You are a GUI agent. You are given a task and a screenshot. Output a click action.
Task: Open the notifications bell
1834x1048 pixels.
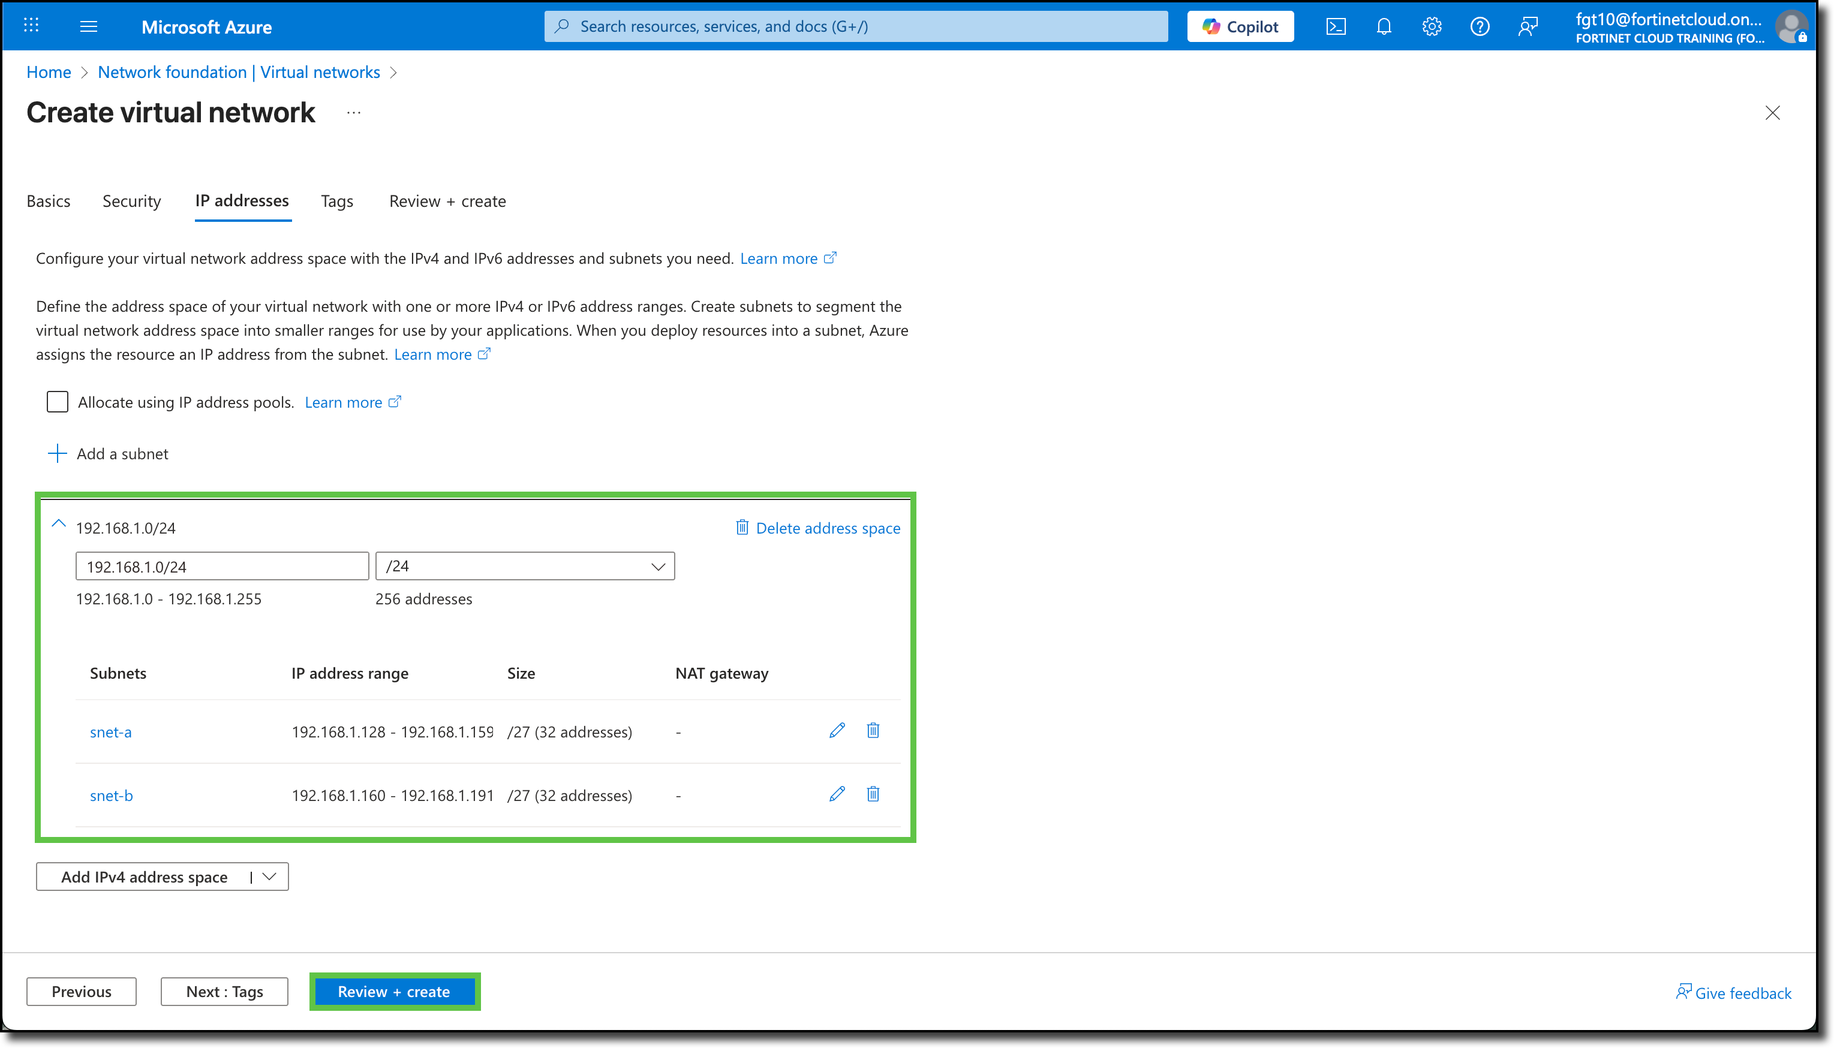(x=1384, y=26)
